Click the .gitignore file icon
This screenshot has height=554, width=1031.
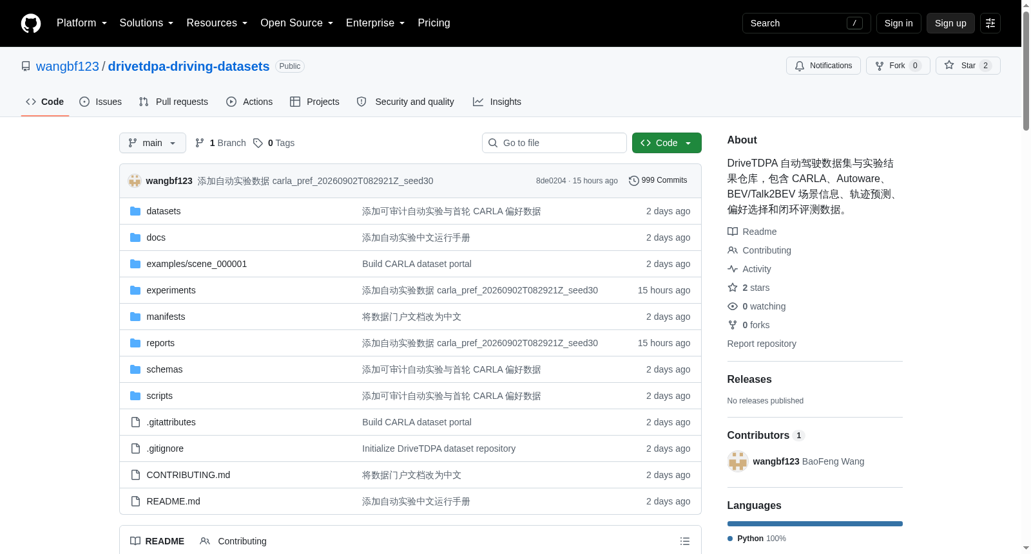135,448
